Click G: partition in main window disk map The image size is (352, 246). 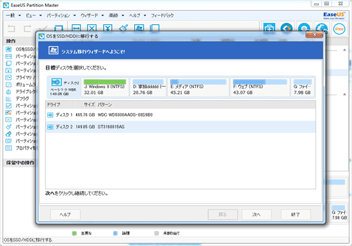(x=339, y=212)
